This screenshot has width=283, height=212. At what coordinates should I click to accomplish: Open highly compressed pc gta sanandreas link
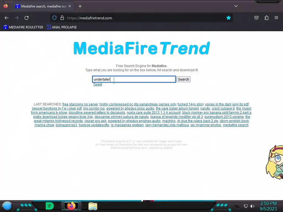click(138, 104)
